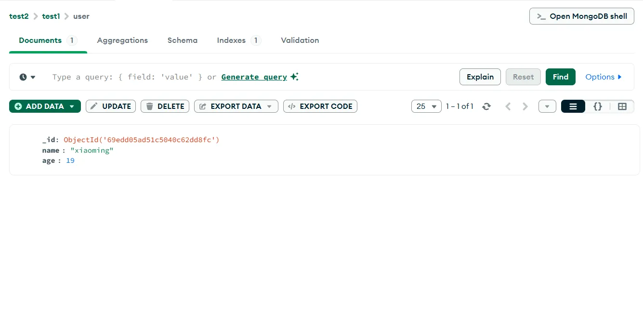Viewport: 643px width, 330px height.
Task: Go to next page of documents
Action: pyautogui.click(x=525, y=106)
